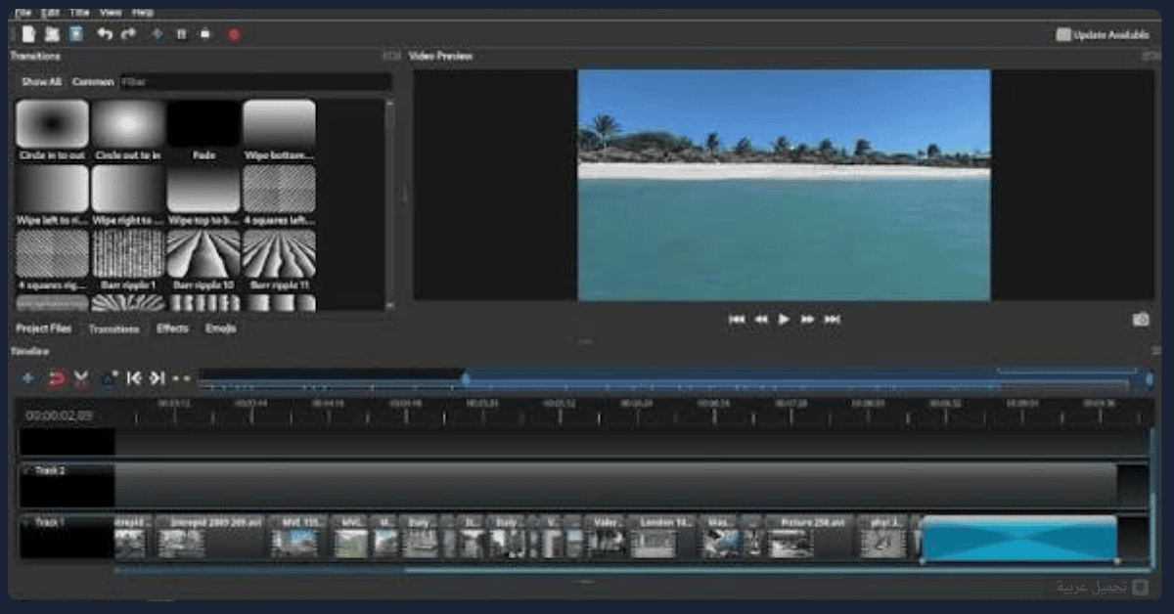Viewport: 1174px width, 614px height.
Task: Click the Arabic download watermark link
Action: click(1103, 587)
